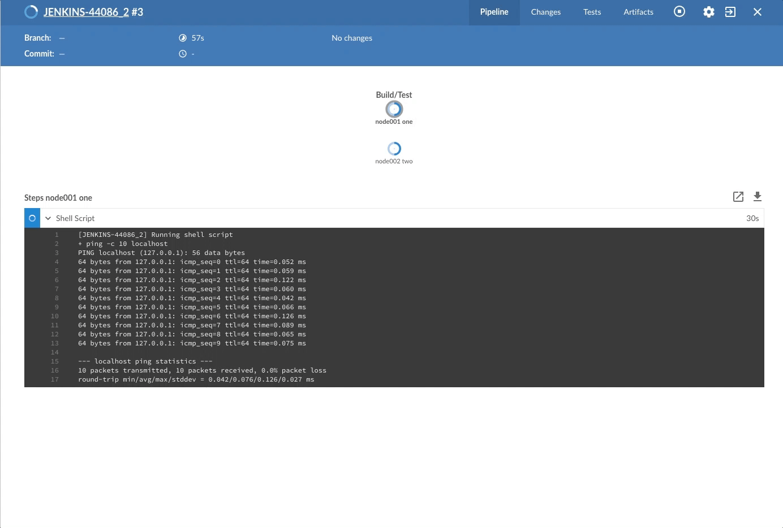Viewport: 783px width, 528px height.
Task: Select the node001 one stage circle
Action: 394,109
